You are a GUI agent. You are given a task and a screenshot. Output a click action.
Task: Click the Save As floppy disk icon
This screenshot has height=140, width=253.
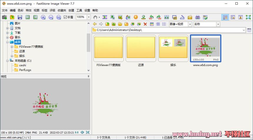(20, 17)
